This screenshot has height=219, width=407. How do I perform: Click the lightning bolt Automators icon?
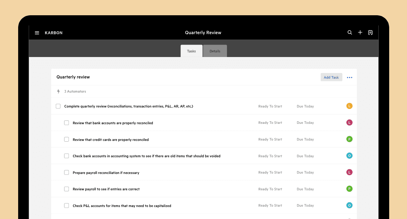(x=58, y=92)
